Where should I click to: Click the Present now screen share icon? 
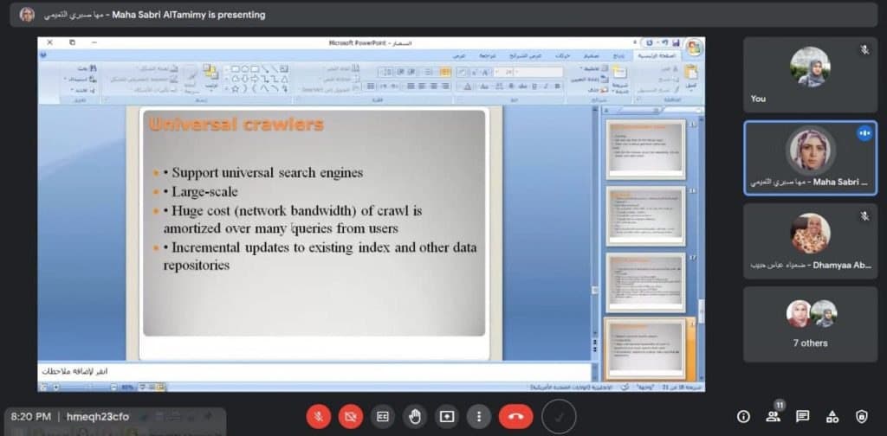[447, 416]
